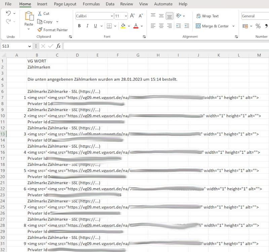Click the formula bar Cancel X icon
269x252 pixels.
[x=43, y=46]
